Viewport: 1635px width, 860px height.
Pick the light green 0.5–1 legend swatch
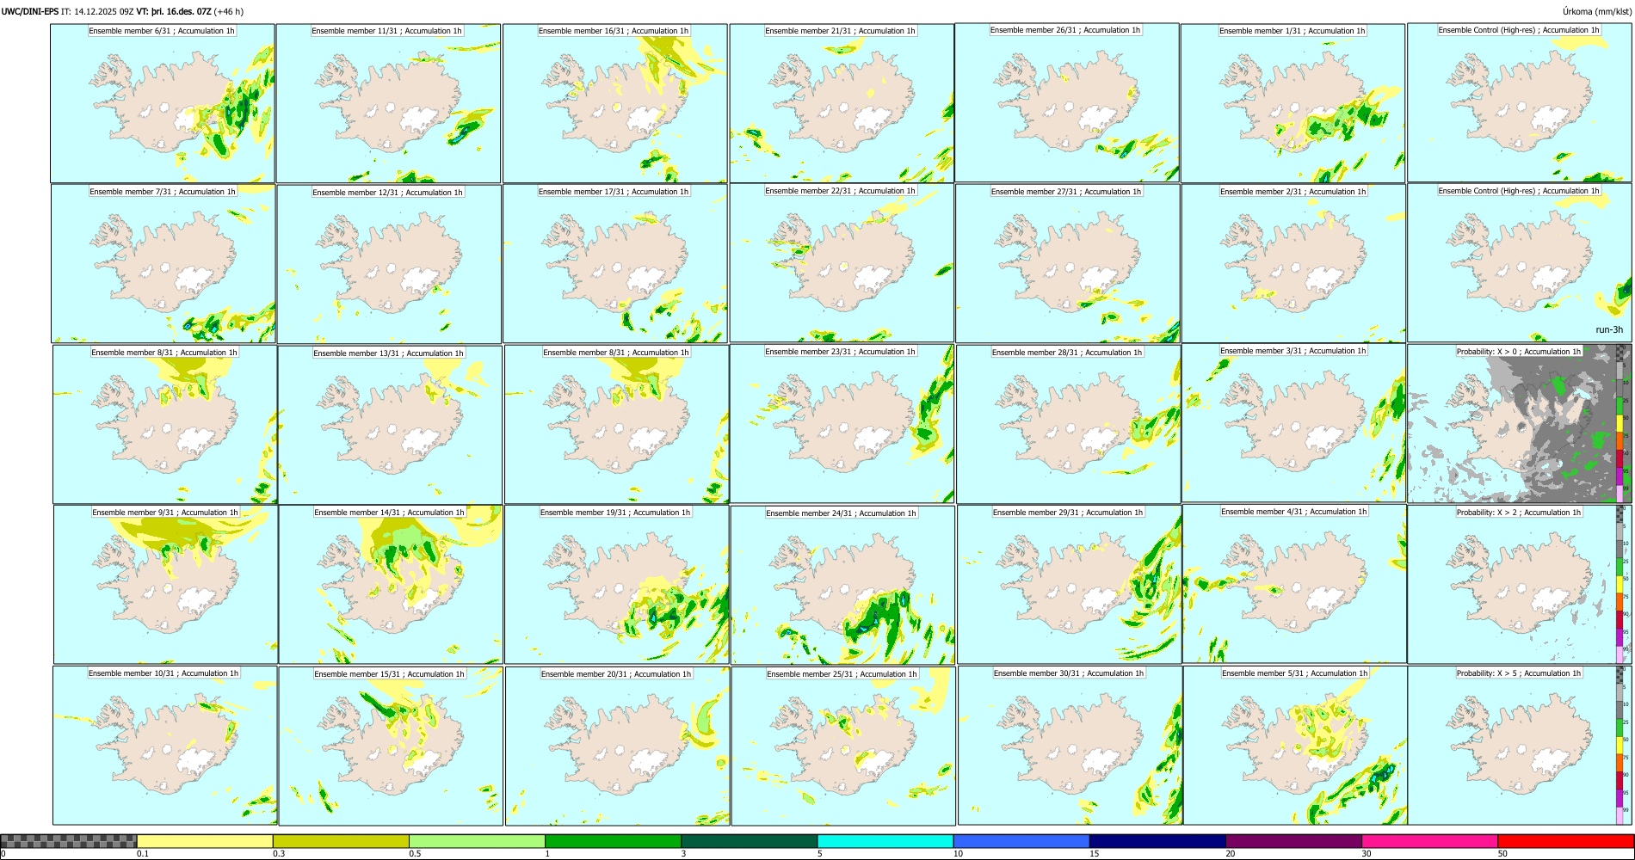(x=477, y=841)
